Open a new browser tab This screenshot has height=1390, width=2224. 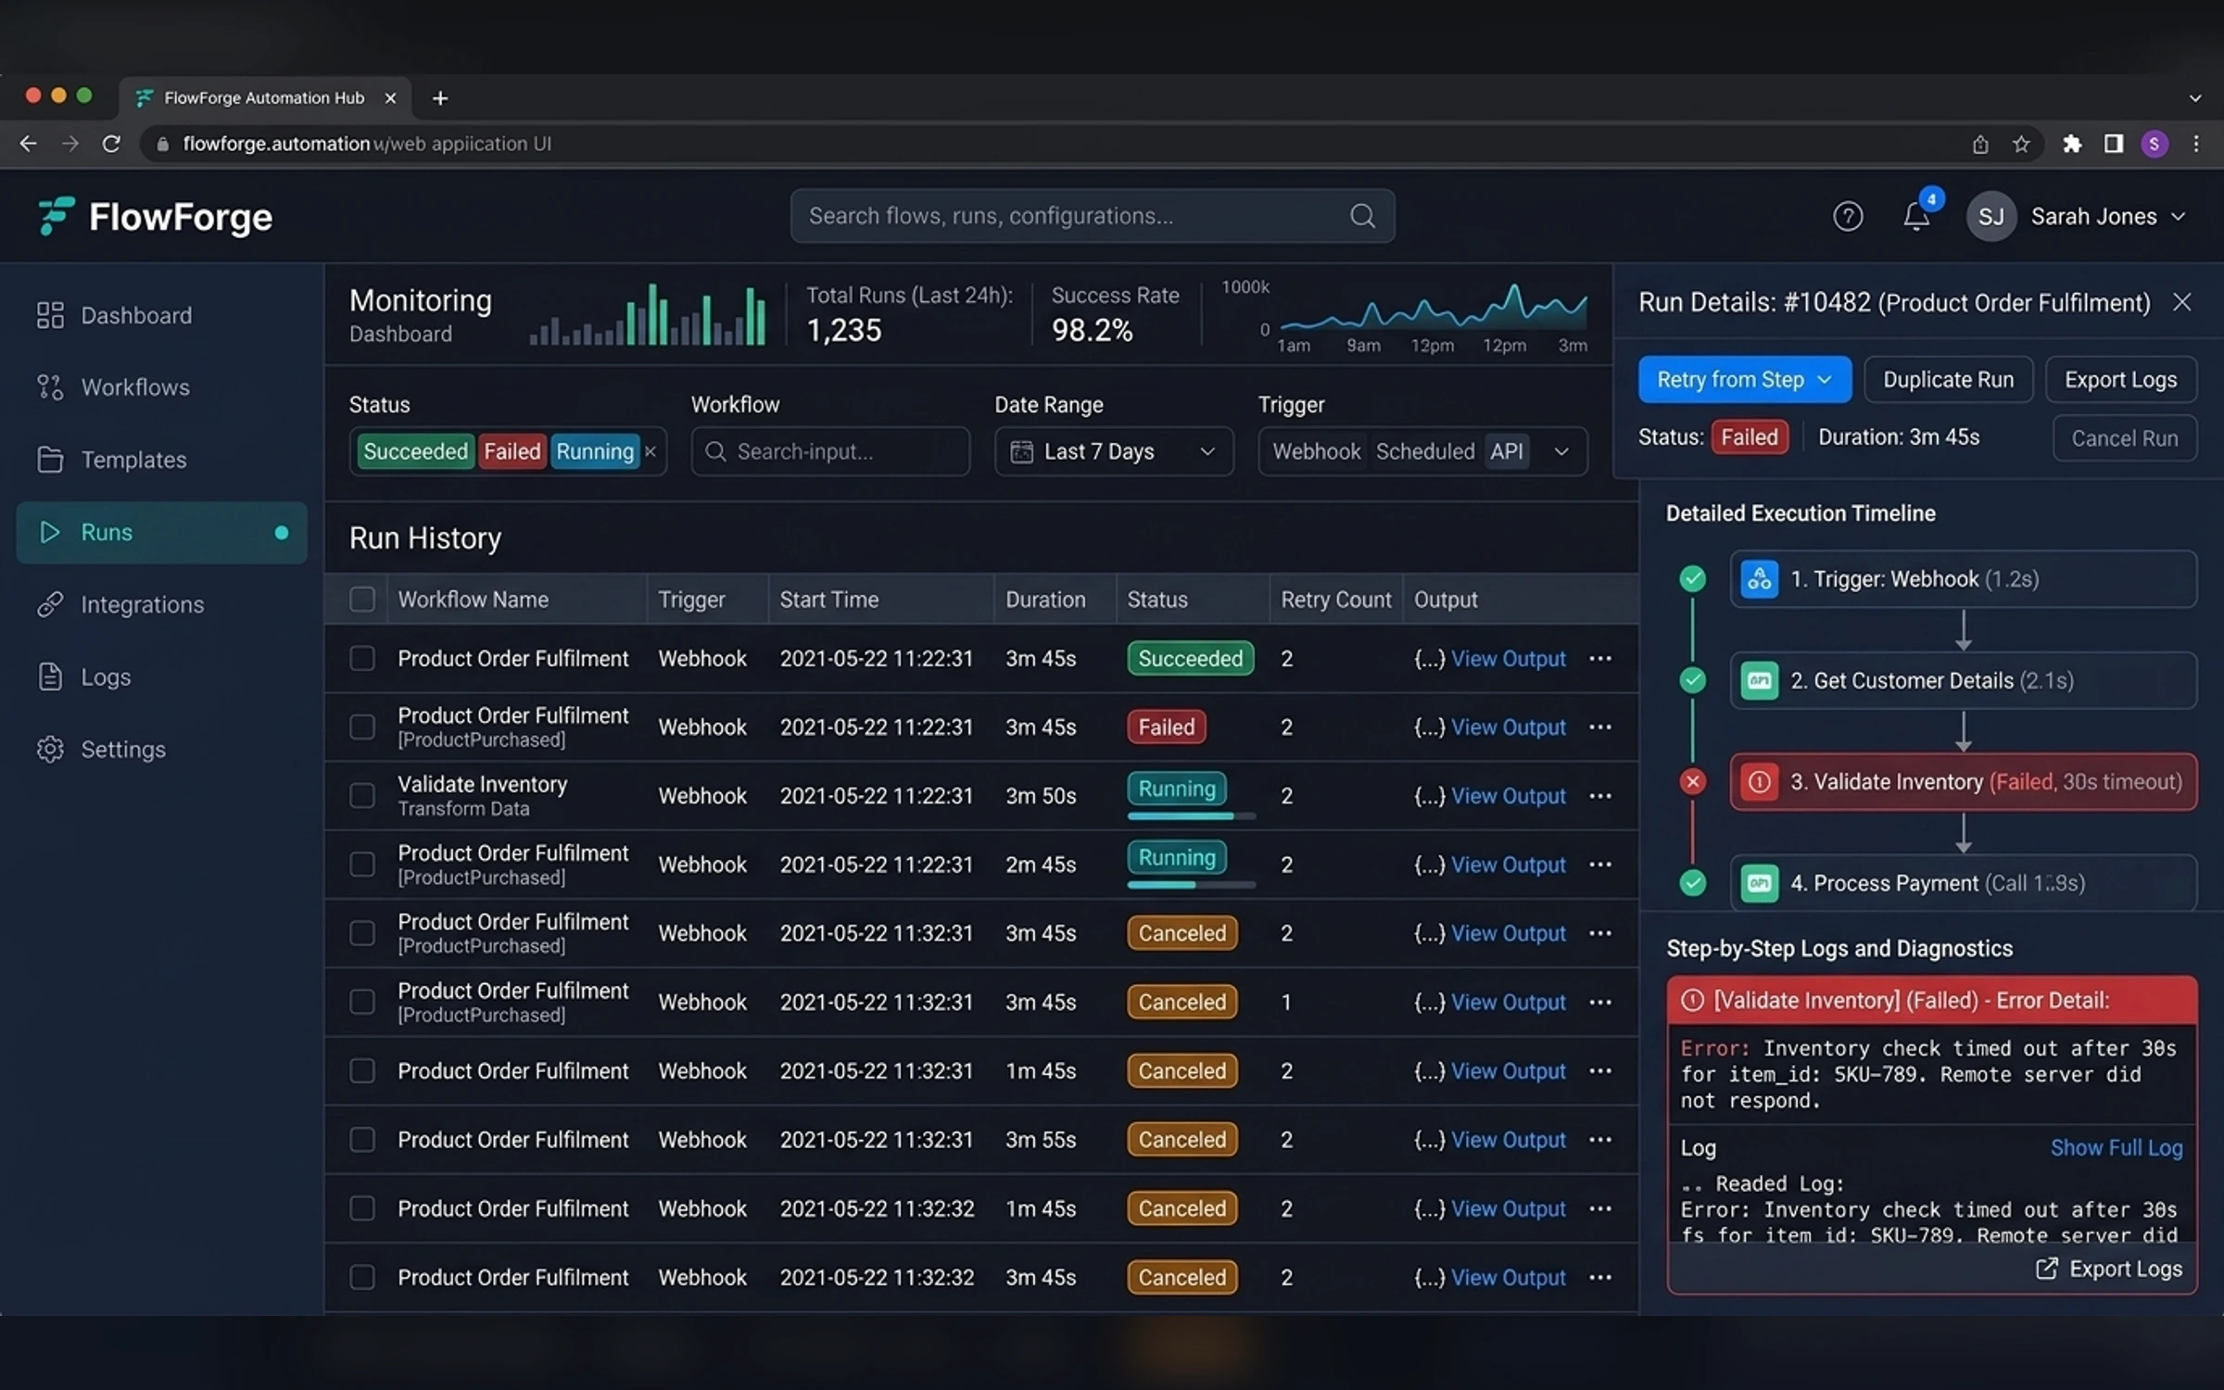point(440,98)
